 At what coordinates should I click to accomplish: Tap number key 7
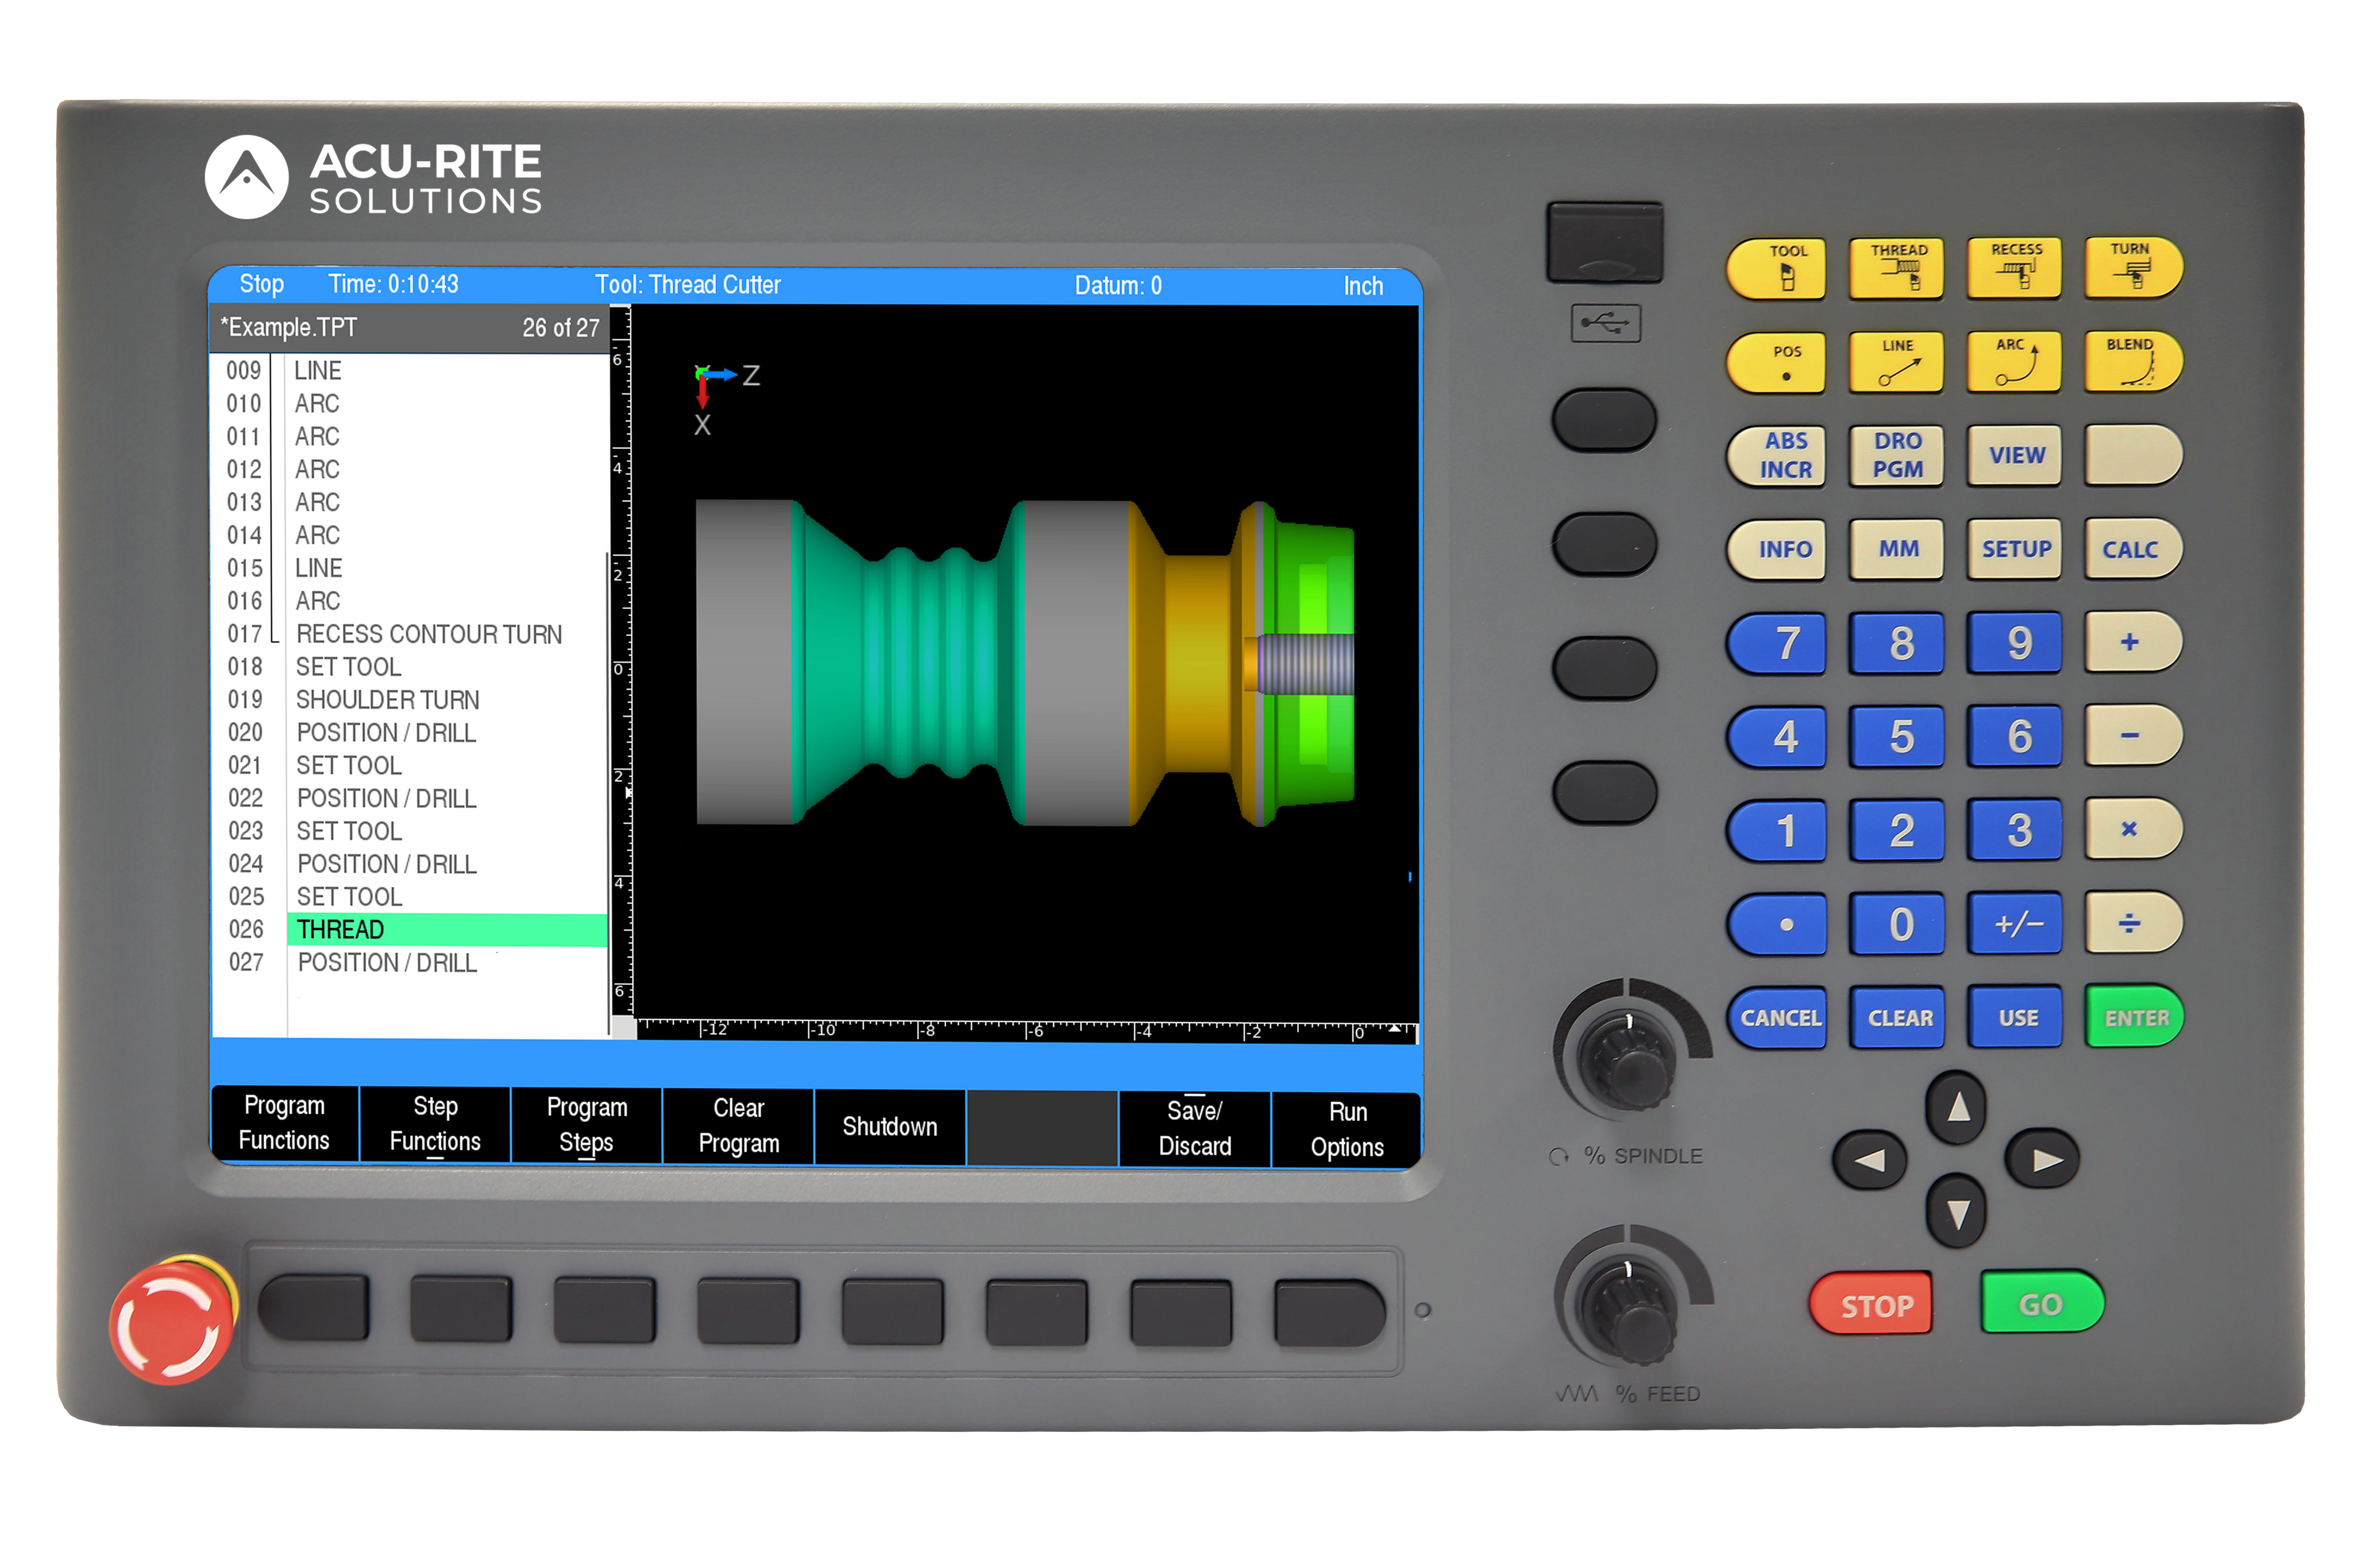pos(1778,643)
